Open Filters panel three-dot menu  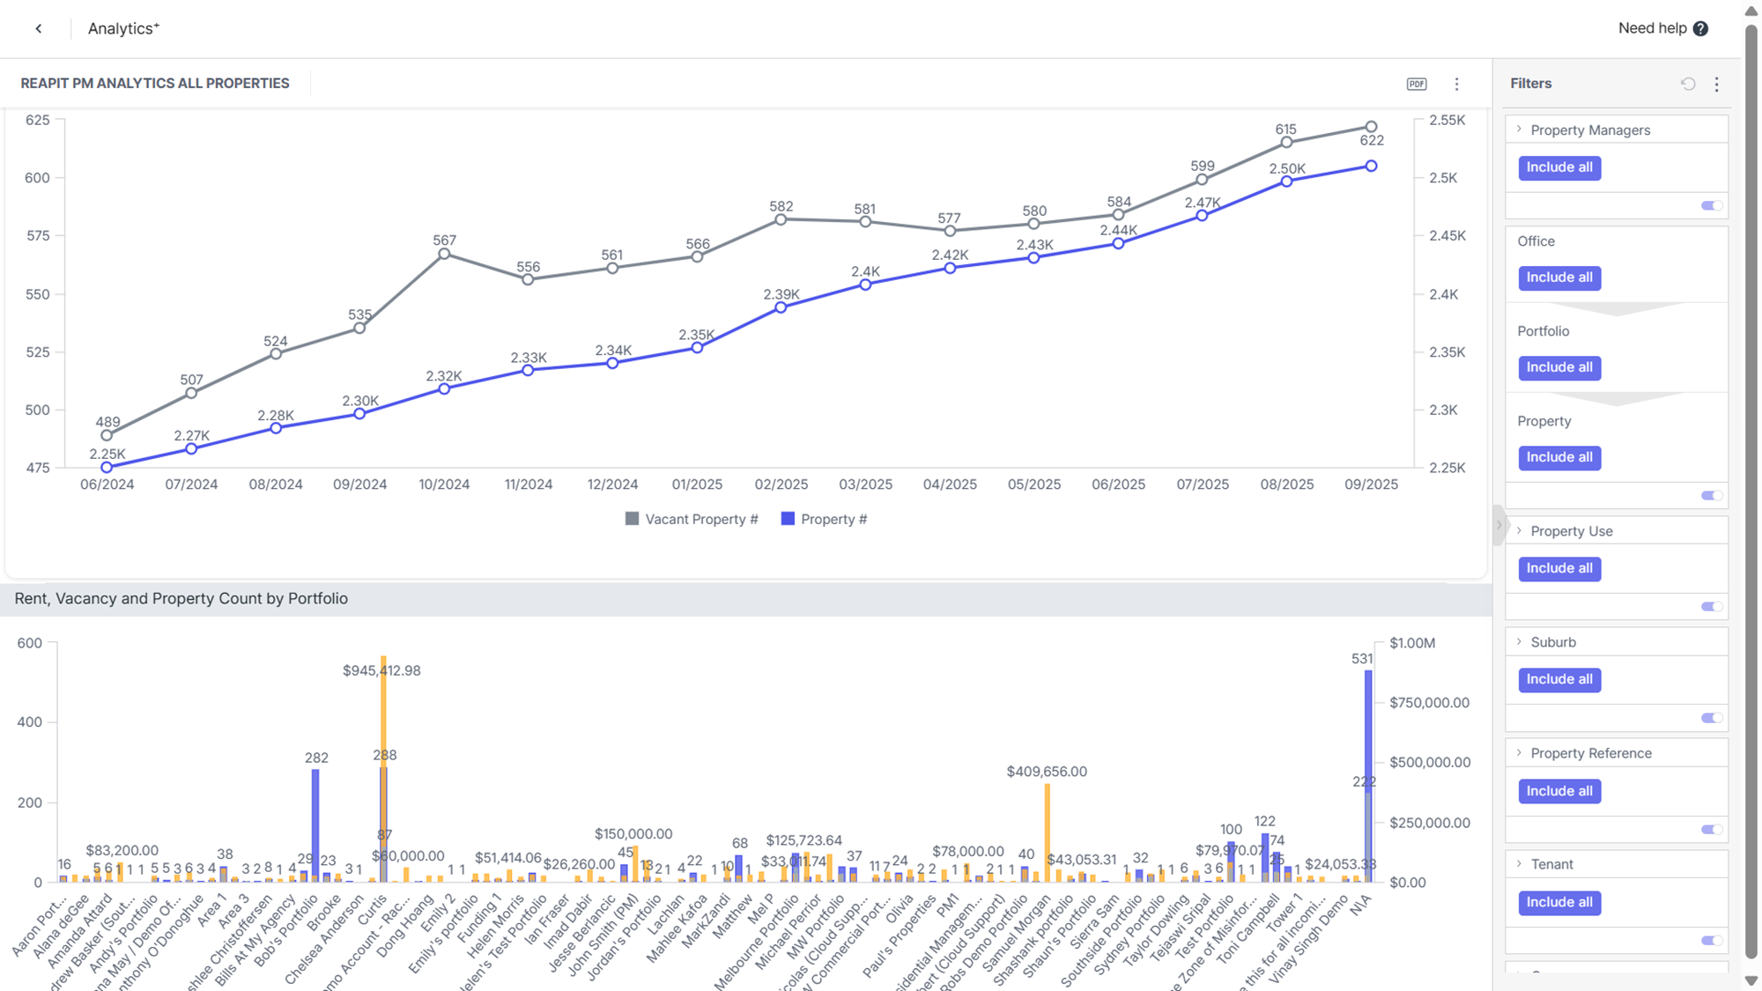(1717, 84)
